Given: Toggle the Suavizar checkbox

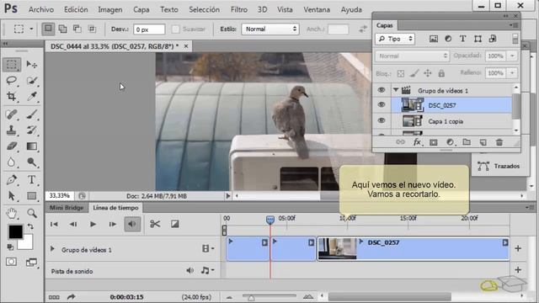Looking at the screenshot, I should 175,29.
